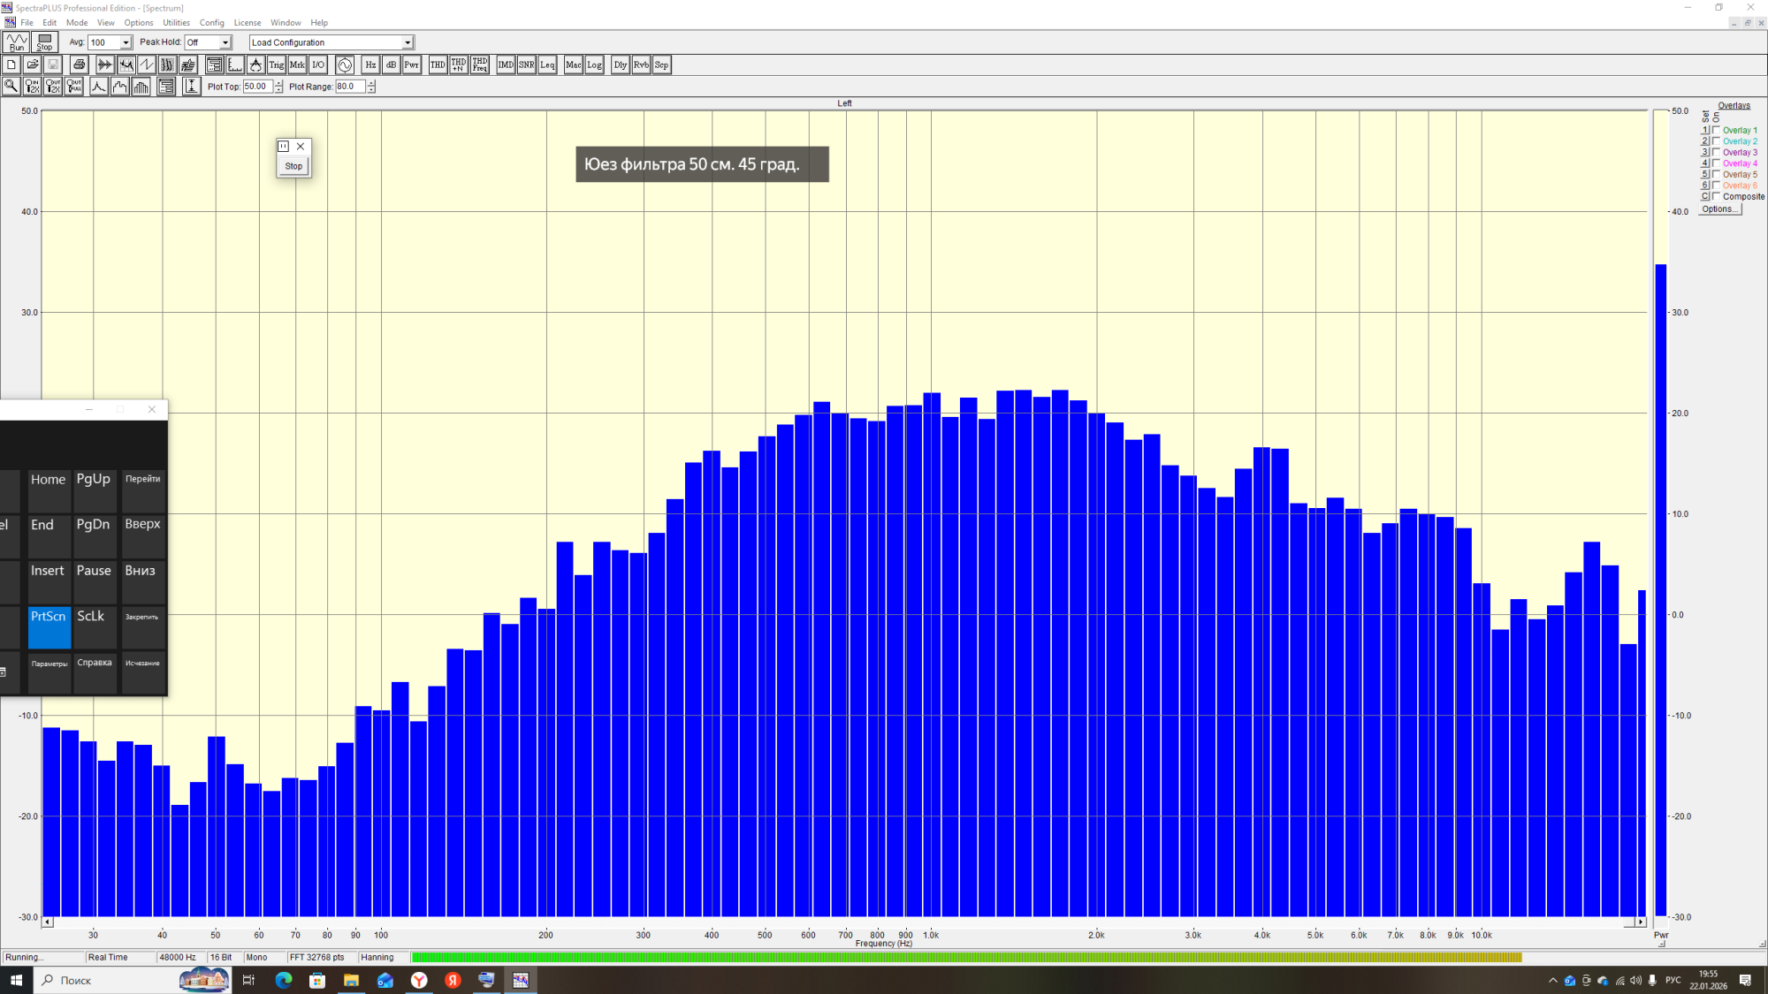This screenshot has width=1768, height=994.
Task: Open the Config menu
Action: (211, 23)
